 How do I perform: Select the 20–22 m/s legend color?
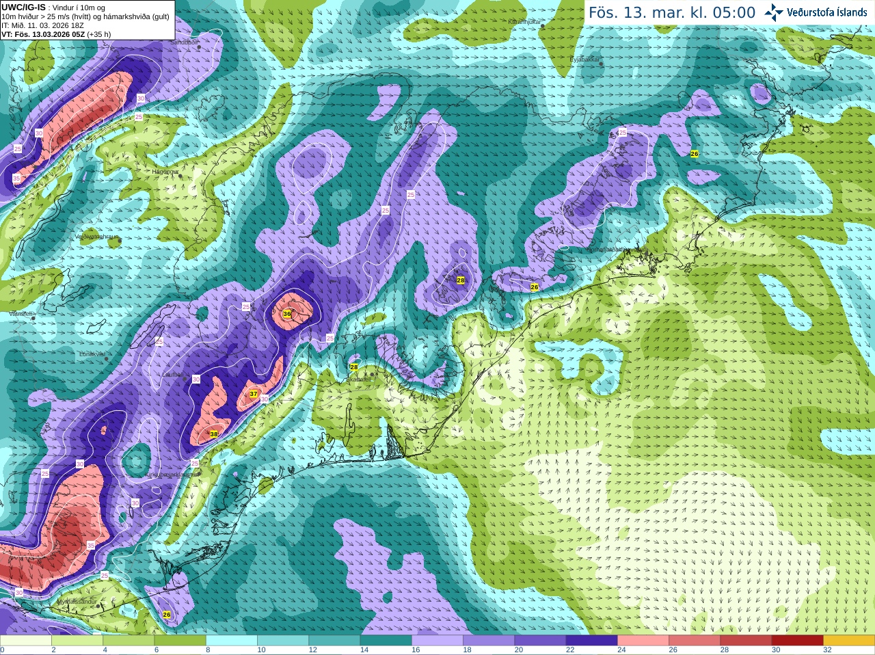coord(540,641)
